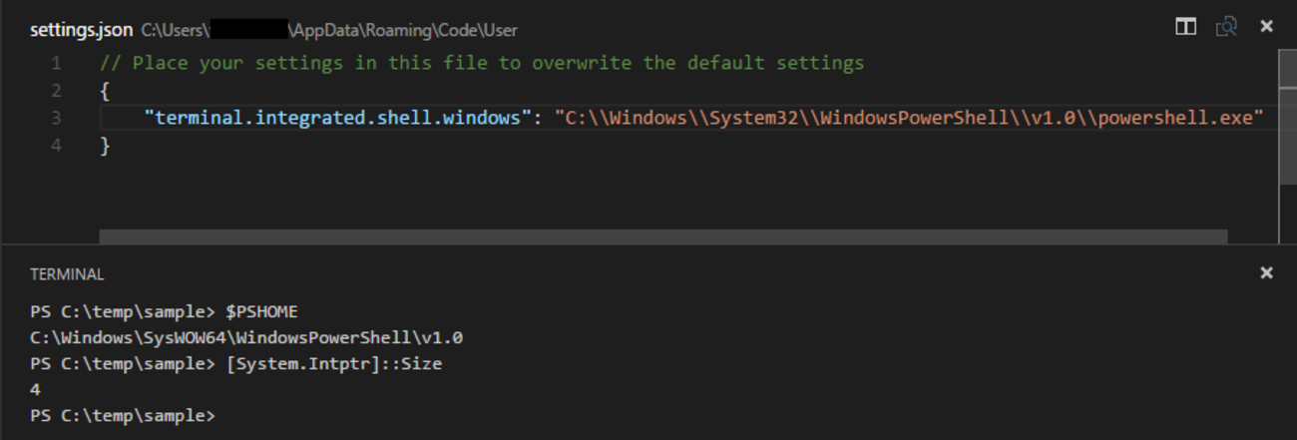This screenshot has height=440, width=1297.
Task: Place cursor in the settings comment line
Action: pyautogui.click(x=481, y=64)
